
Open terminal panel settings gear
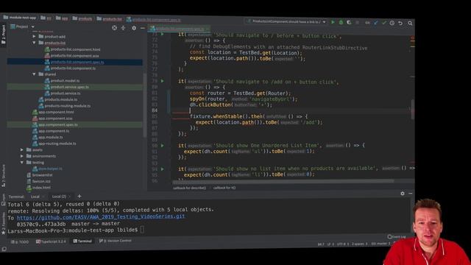[x=403, y=194]
